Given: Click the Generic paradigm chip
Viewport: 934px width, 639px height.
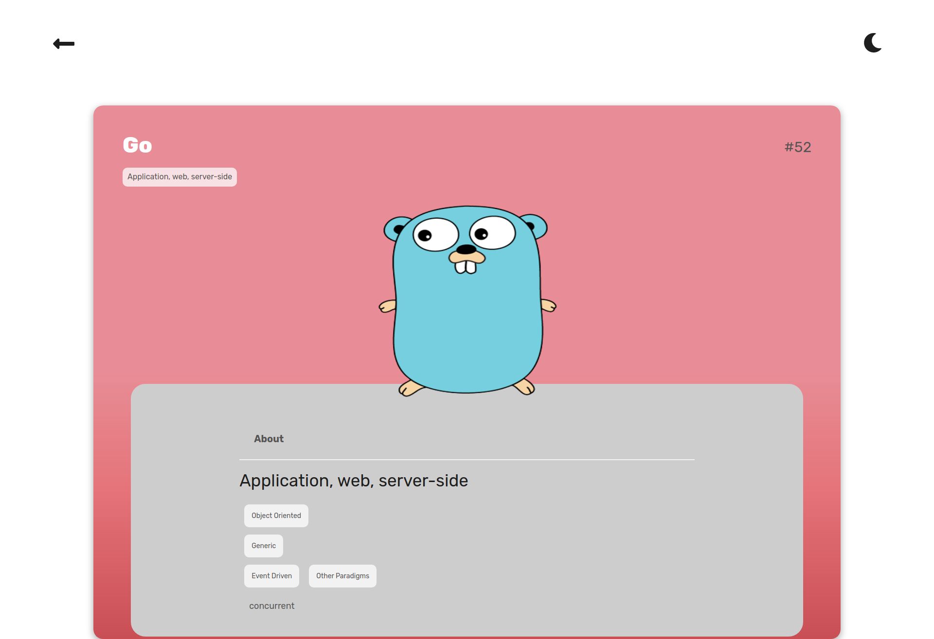Looking at the screenshot, I should 263,546.
